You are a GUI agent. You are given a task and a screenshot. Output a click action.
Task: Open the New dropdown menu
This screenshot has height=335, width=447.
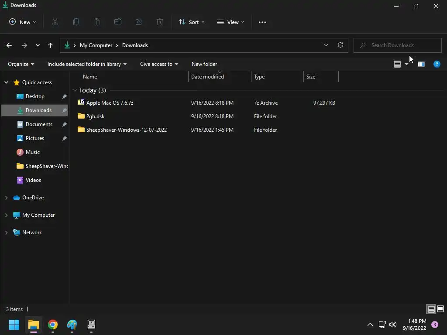(23, 22)
